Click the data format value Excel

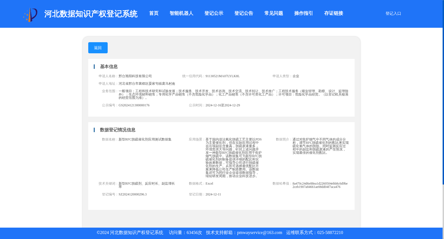(x=209, y=183)
